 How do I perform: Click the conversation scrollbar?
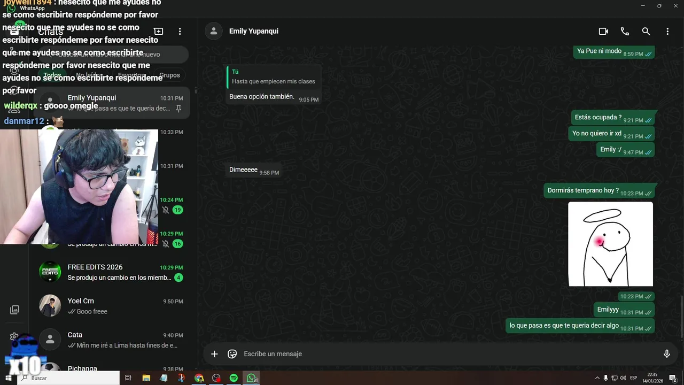click(x=681, y=317)
